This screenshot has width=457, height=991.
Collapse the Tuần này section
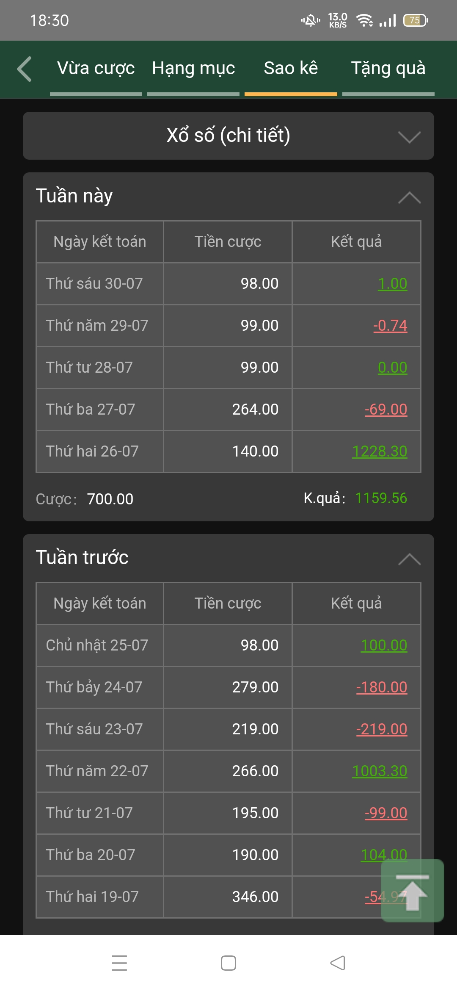409,197
